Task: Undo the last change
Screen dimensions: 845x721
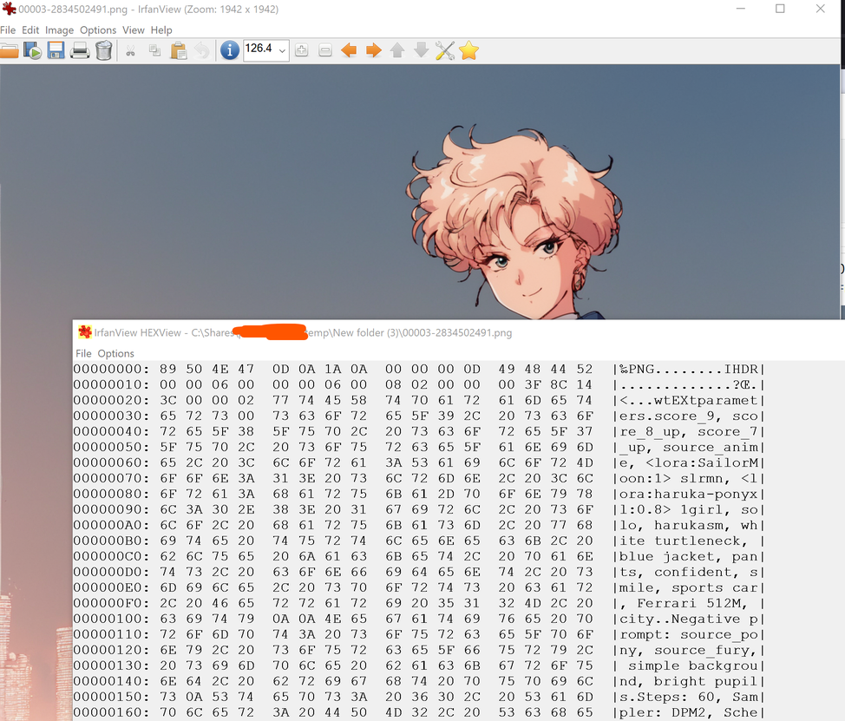Action: point(202,50)
